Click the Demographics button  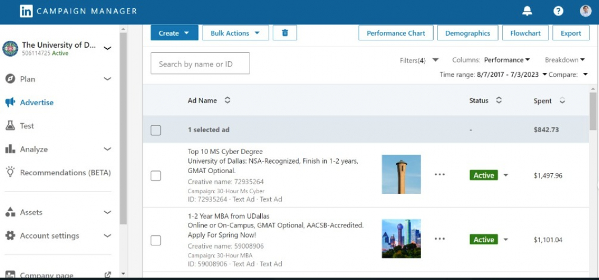click(468, 33)
